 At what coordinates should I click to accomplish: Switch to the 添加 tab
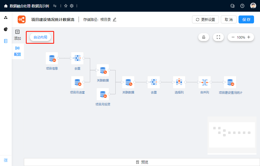point(17,35)
